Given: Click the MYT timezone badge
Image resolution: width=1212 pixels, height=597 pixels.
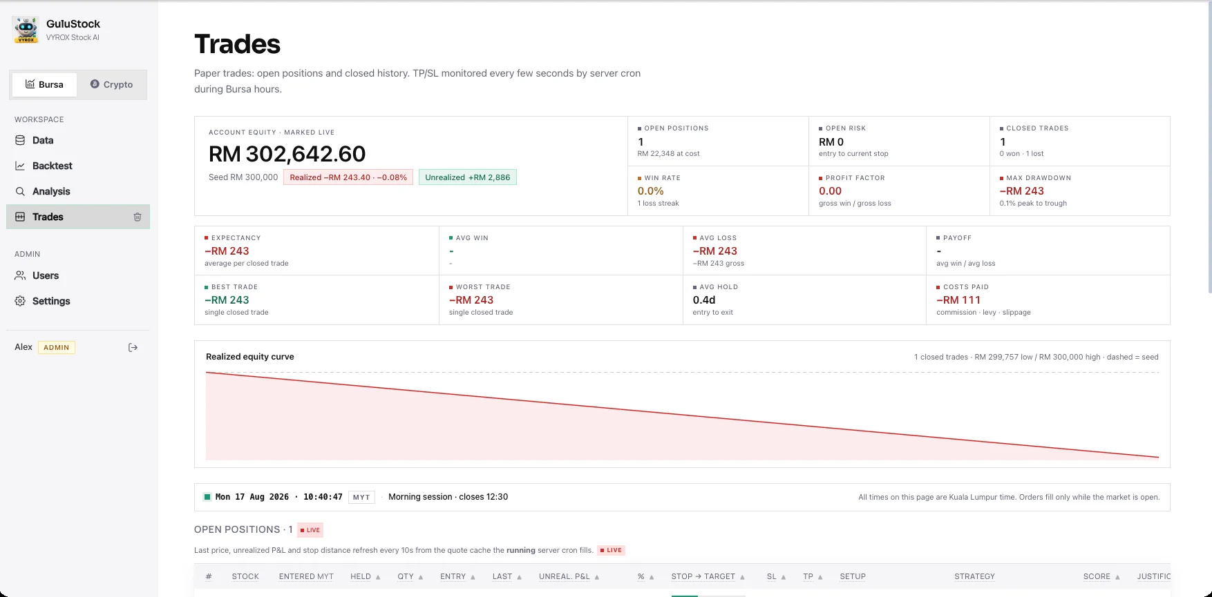Looking at the screenshot, I should pyautogui.click(x=361, y=497).
